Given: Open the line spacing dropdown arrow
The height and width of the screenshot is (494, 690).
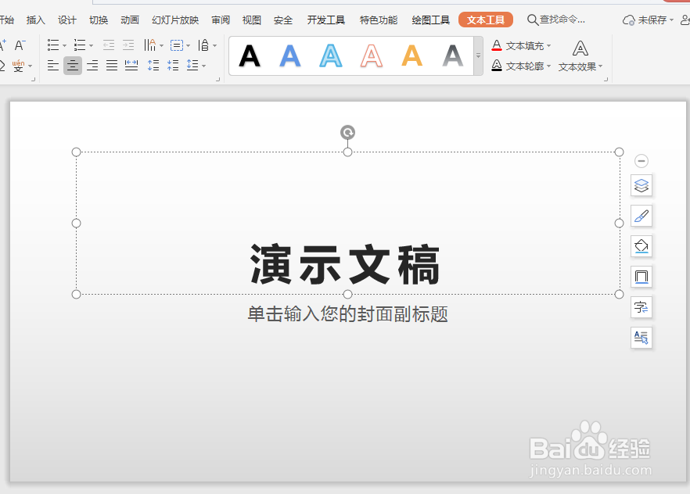Looking at the screenshot, I should coord(203,66).
